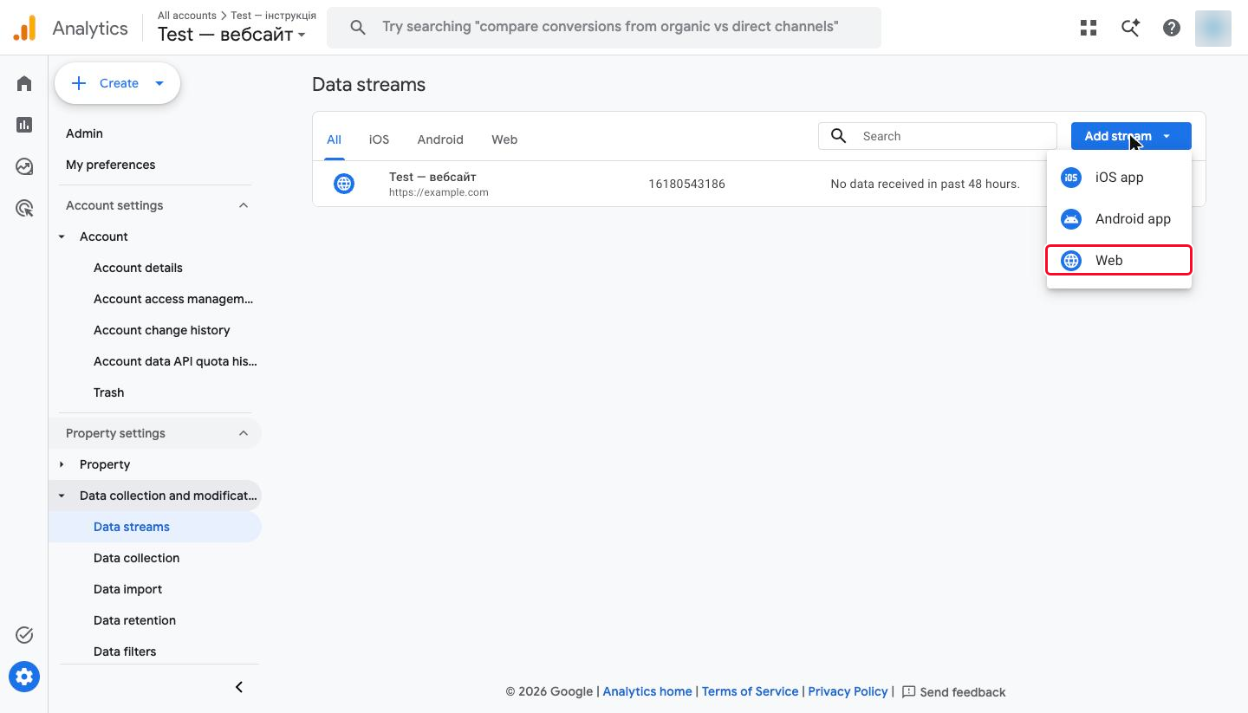Open the Privacy Policy link
This screenshot has width=1248, height=713.
[x=848, y=691]
